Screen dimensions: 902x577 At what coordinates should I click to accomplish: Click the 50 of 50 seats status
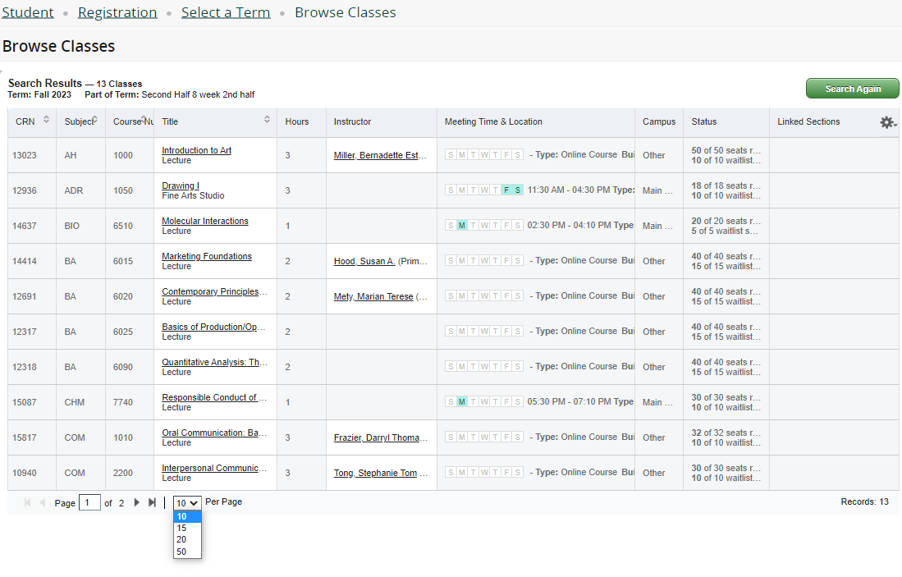(x=726, y=150)
